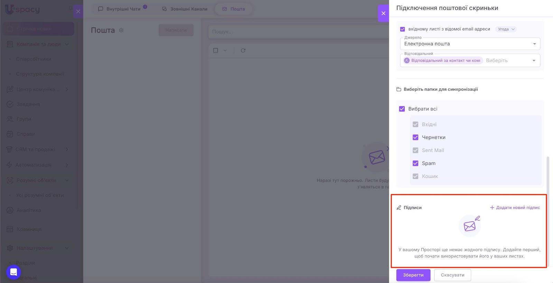Tick the select-all mail checkbox in toolbar
The image size is (553, 283).
pos(216,50)
